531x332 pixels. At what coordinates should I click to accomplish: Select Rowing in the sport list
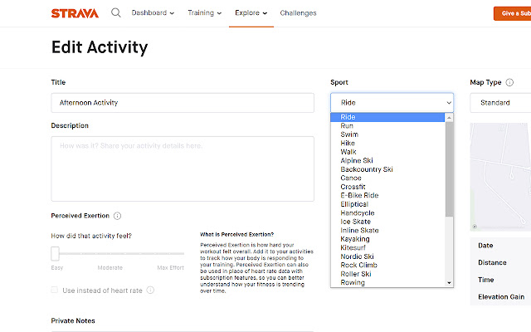pyautogui.click(x=387, y=282)
